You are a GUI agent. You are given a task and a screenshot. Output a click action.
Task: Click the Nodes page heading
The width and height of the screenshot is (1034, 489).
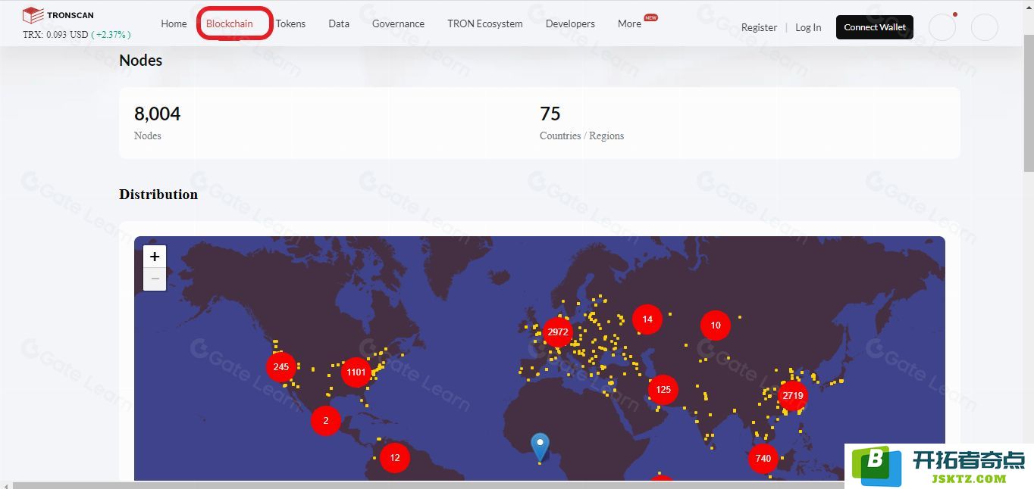pyautogui.click(x=141, y=61)
